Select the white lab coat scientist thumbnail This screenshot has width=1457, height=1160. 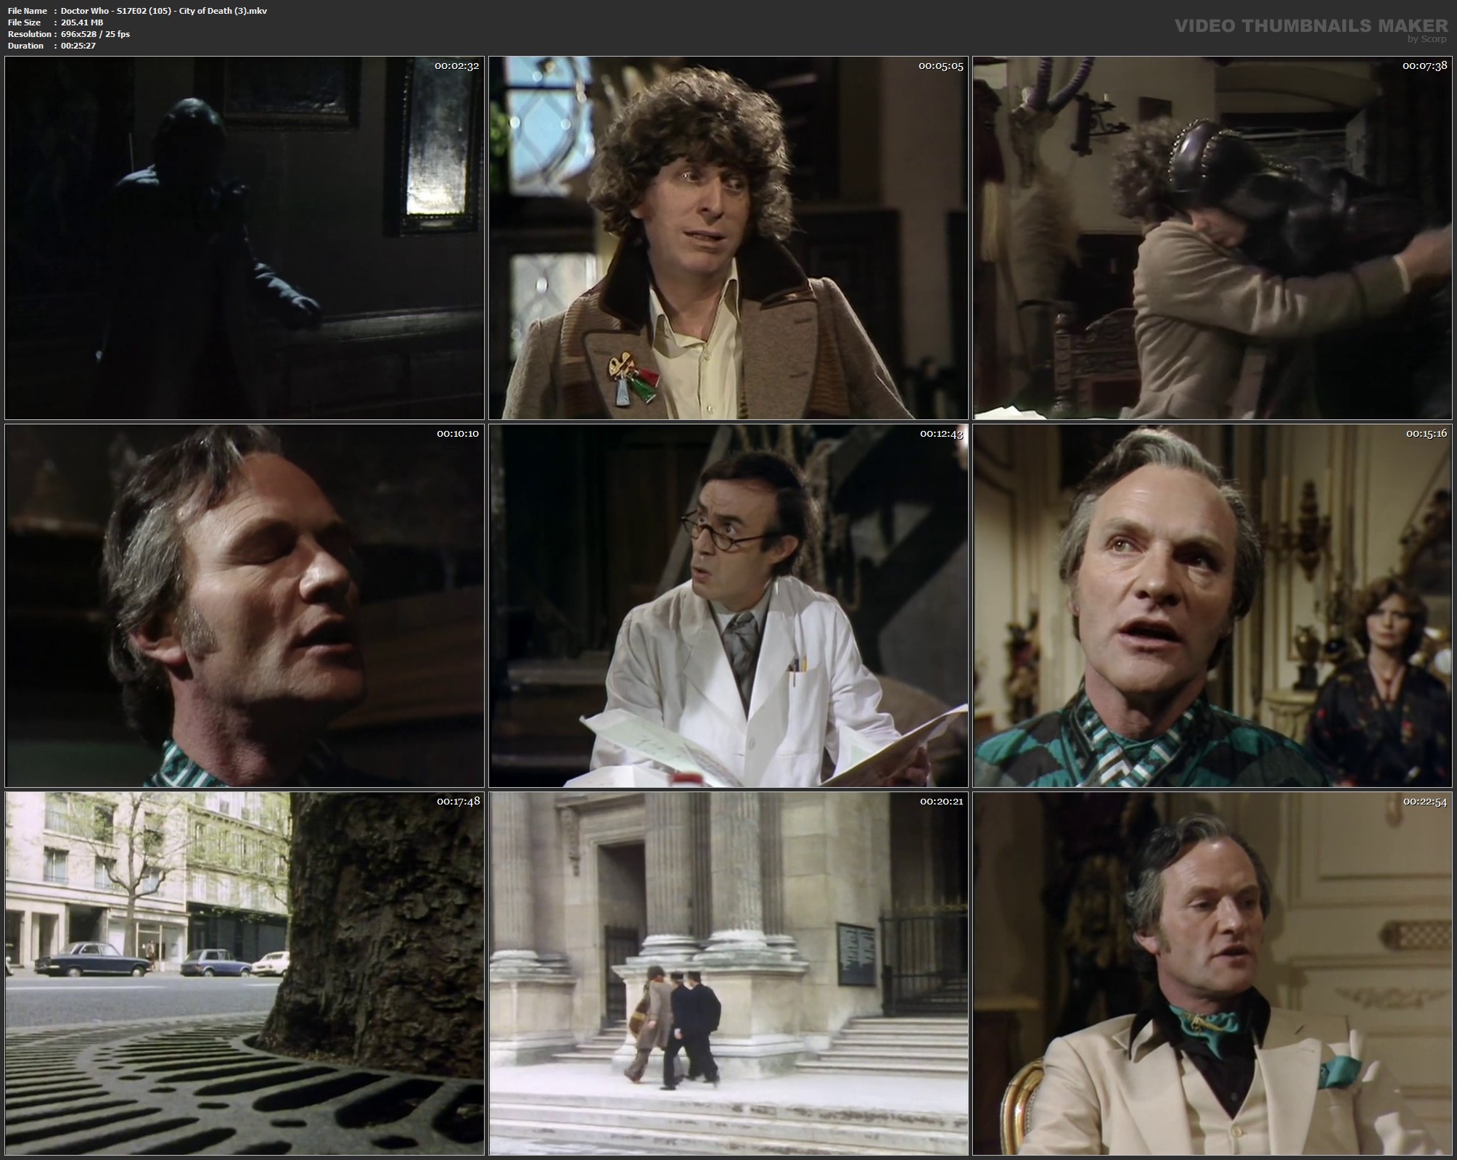(x=728, y=606)
